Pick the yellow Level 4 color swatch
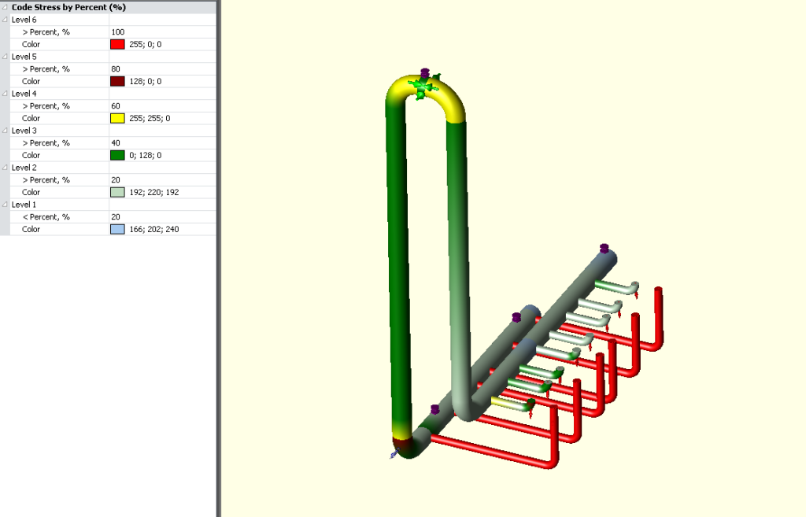 pyautogui.click(x=118, y=119)
